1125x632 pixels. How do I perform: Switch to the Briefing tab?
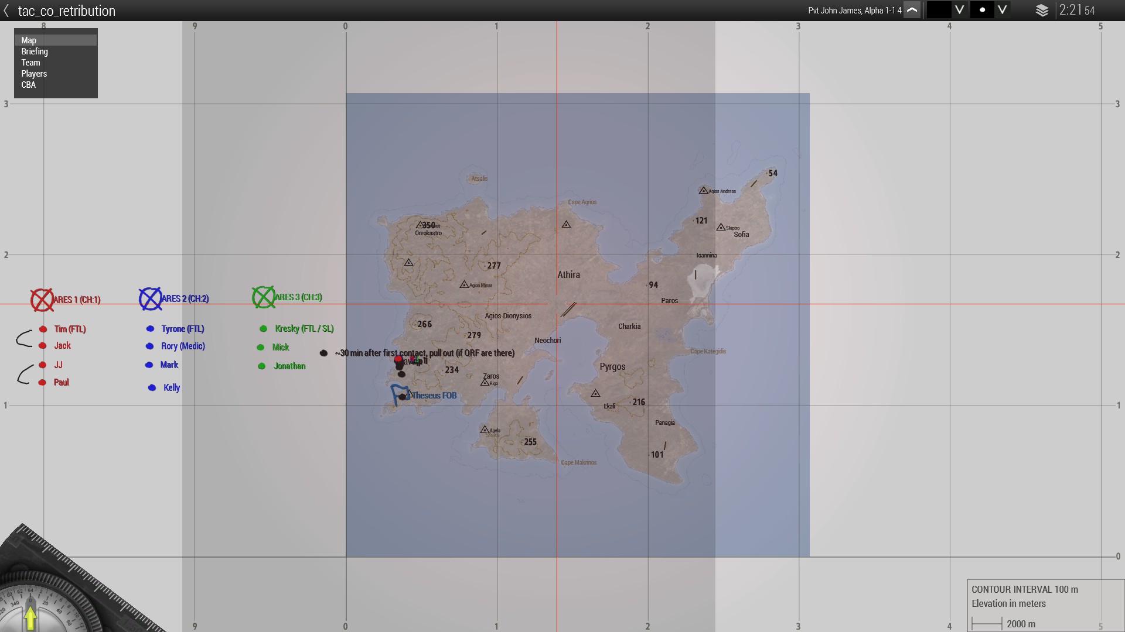tap(35, 51)
